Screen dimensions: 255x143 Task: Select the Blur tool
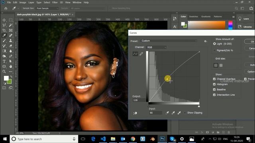click(x=11, y=51)
